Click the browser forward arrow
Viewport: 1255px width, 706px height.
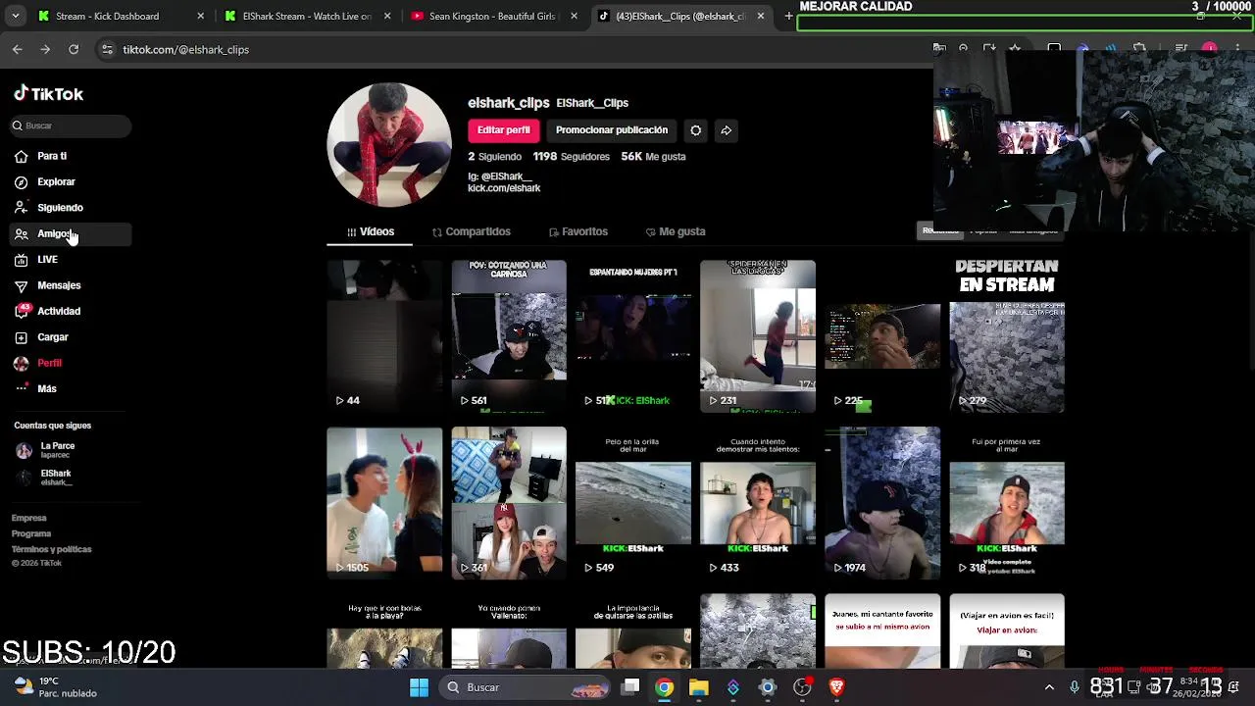pyautogui.click(x=45, y=49)
